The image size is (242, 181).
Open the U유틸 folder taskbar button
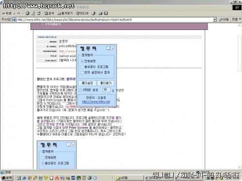(129, 178)
